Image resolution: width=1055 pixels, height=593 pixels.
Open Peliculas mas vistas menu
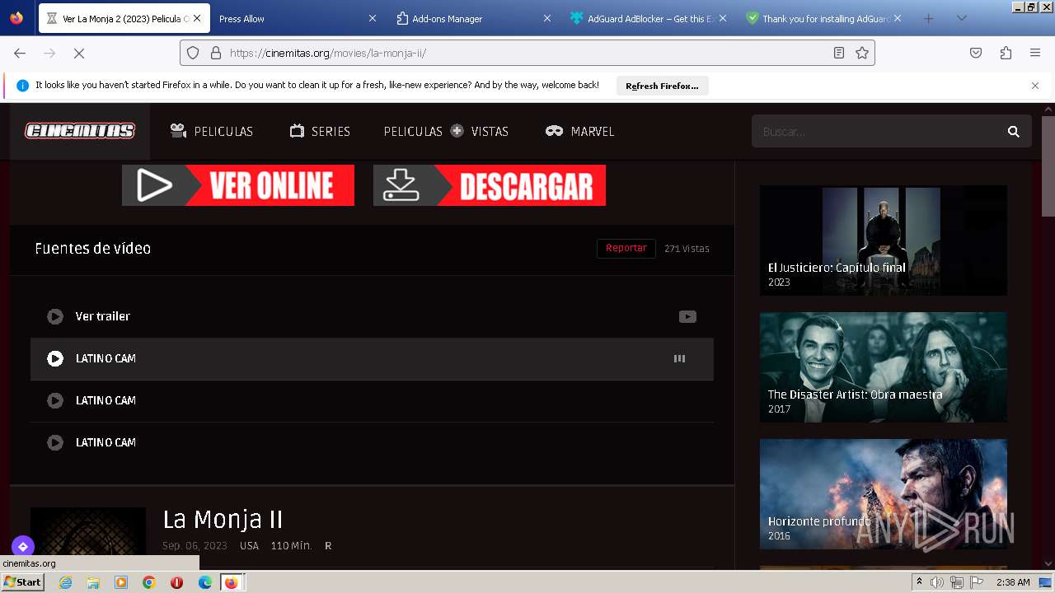(446, 132)
